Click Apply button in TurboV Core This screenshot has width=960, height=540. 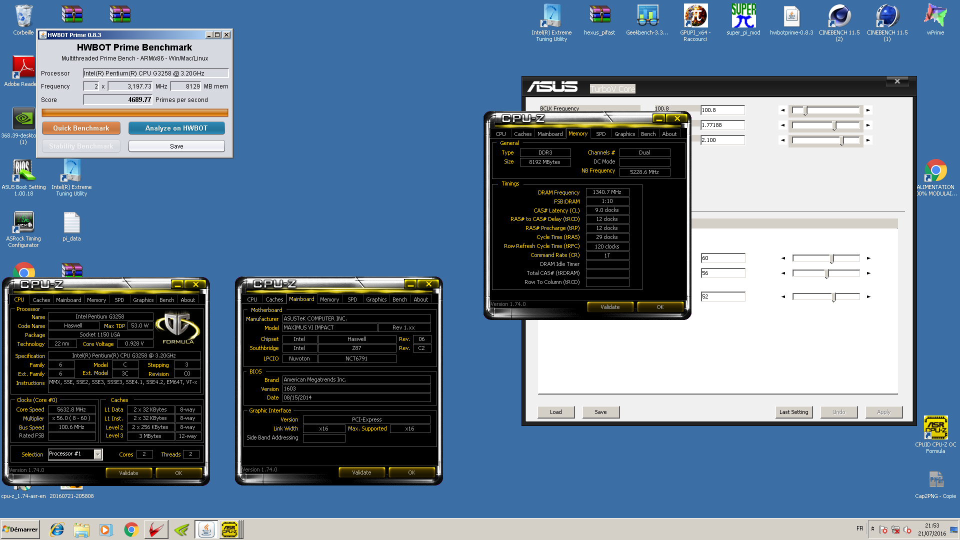[883, 412]
